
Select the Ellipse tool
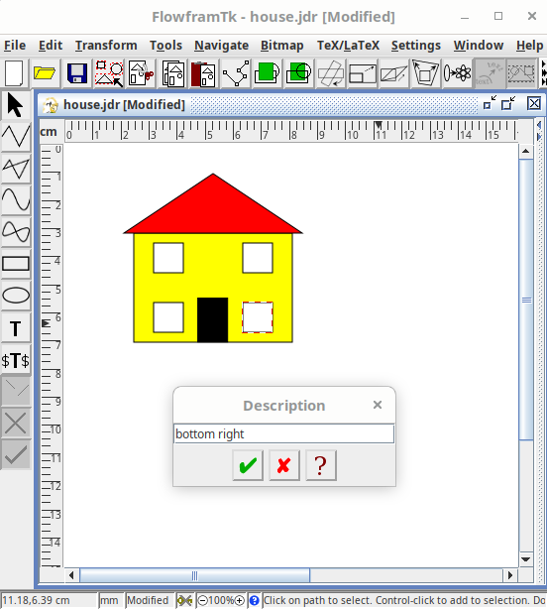16,296
